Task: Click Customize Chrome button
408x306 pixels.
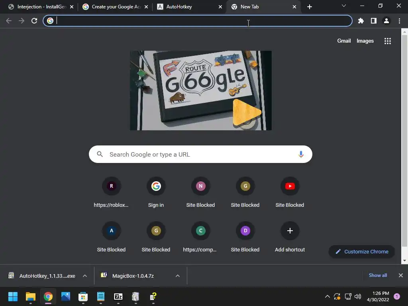Action: coord(362,252)
